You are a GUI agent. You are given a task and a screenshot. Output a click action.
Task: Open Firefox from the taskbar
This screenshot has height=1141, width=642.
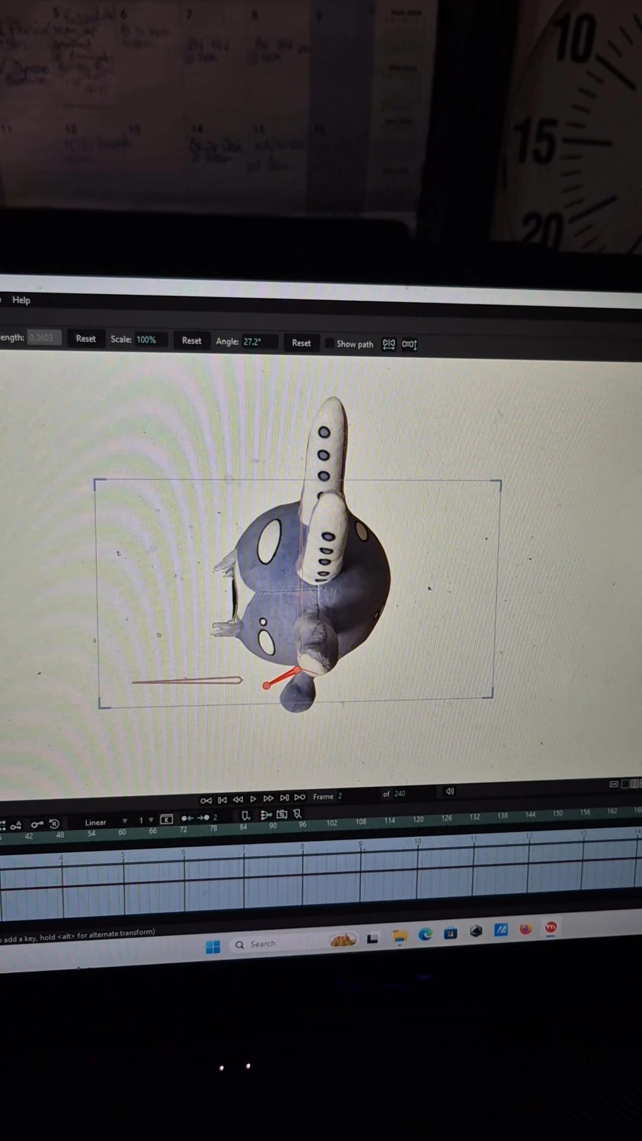click(x=525, y=929)
